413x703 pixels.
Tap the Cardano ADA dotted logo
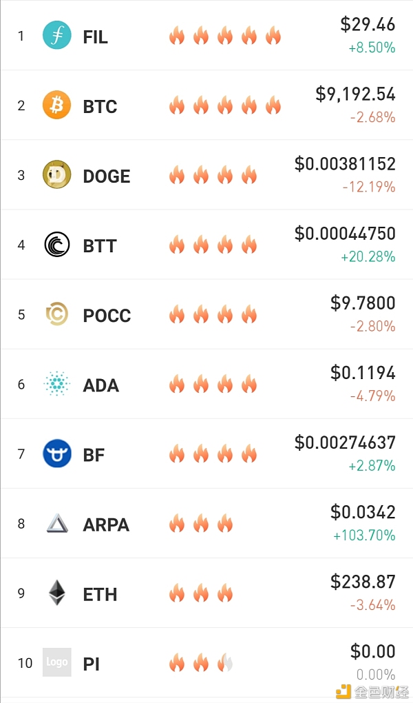point(57,384)
